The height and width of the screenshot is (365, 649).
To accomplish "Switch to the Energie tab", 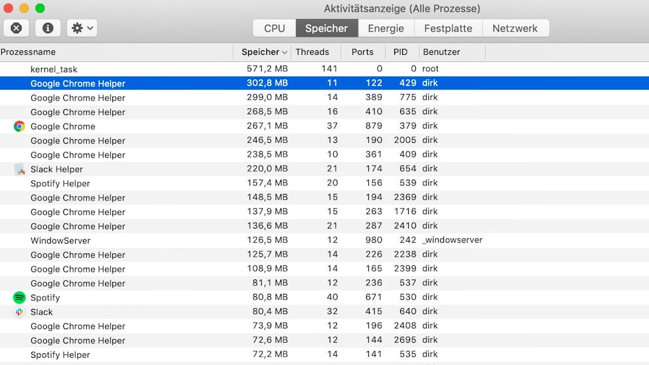I will click(386, 28).
